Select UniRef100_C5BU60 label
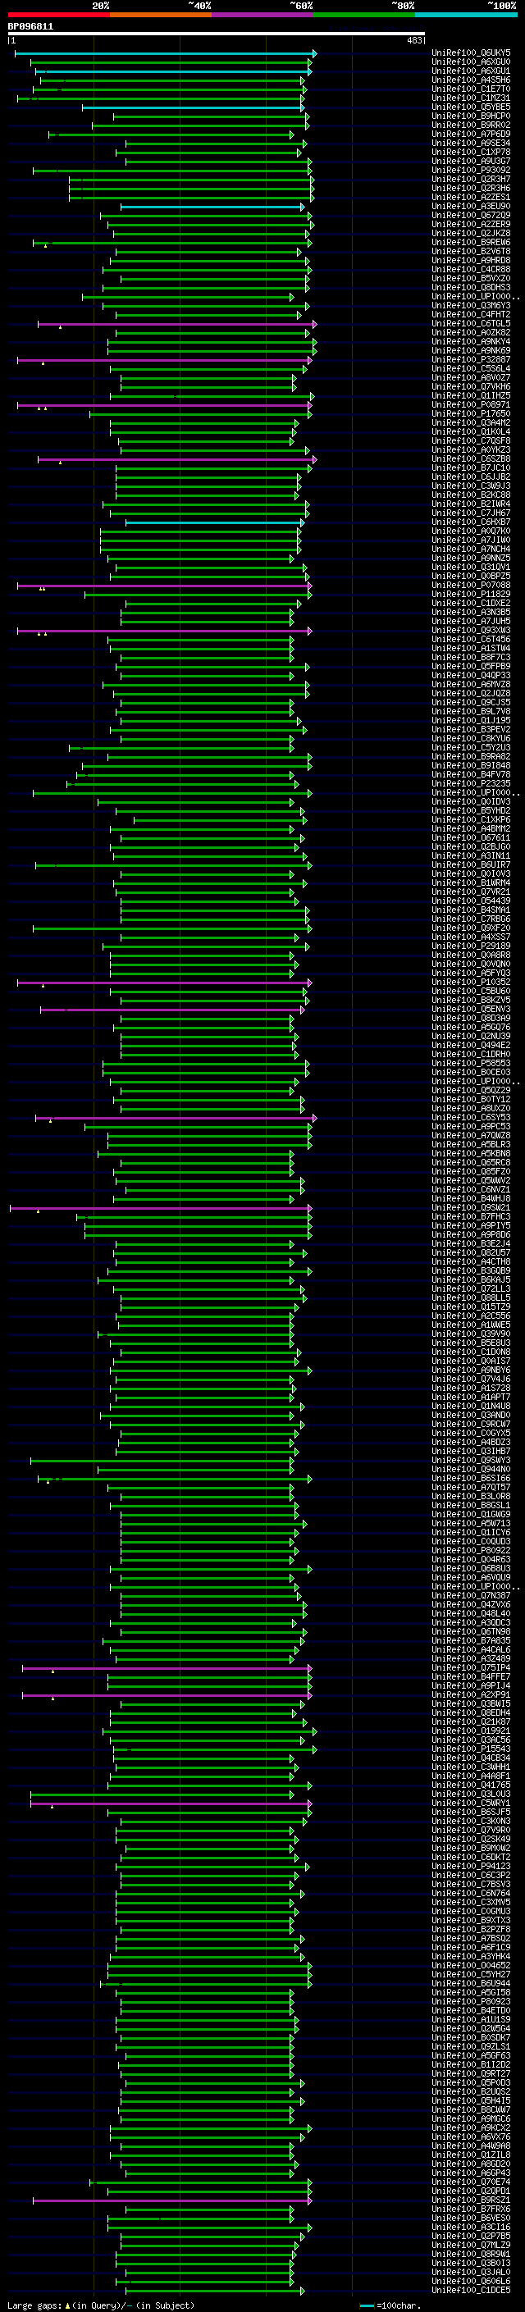525x2312 pixels. [471, 992]
